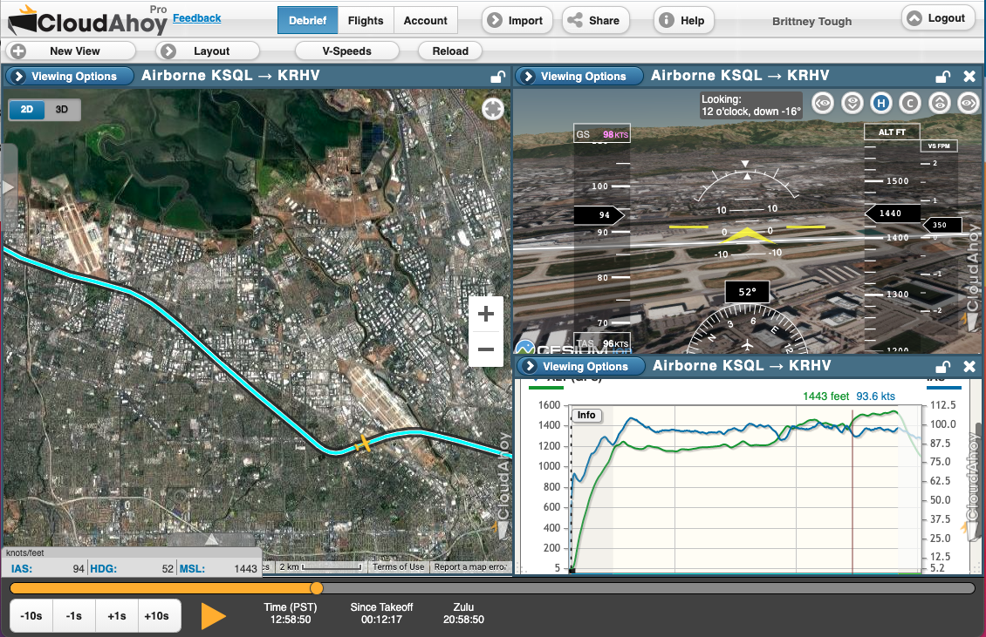986x637 pixels.
Task: Skip forward 10 seconds
Action: [156, 615]
